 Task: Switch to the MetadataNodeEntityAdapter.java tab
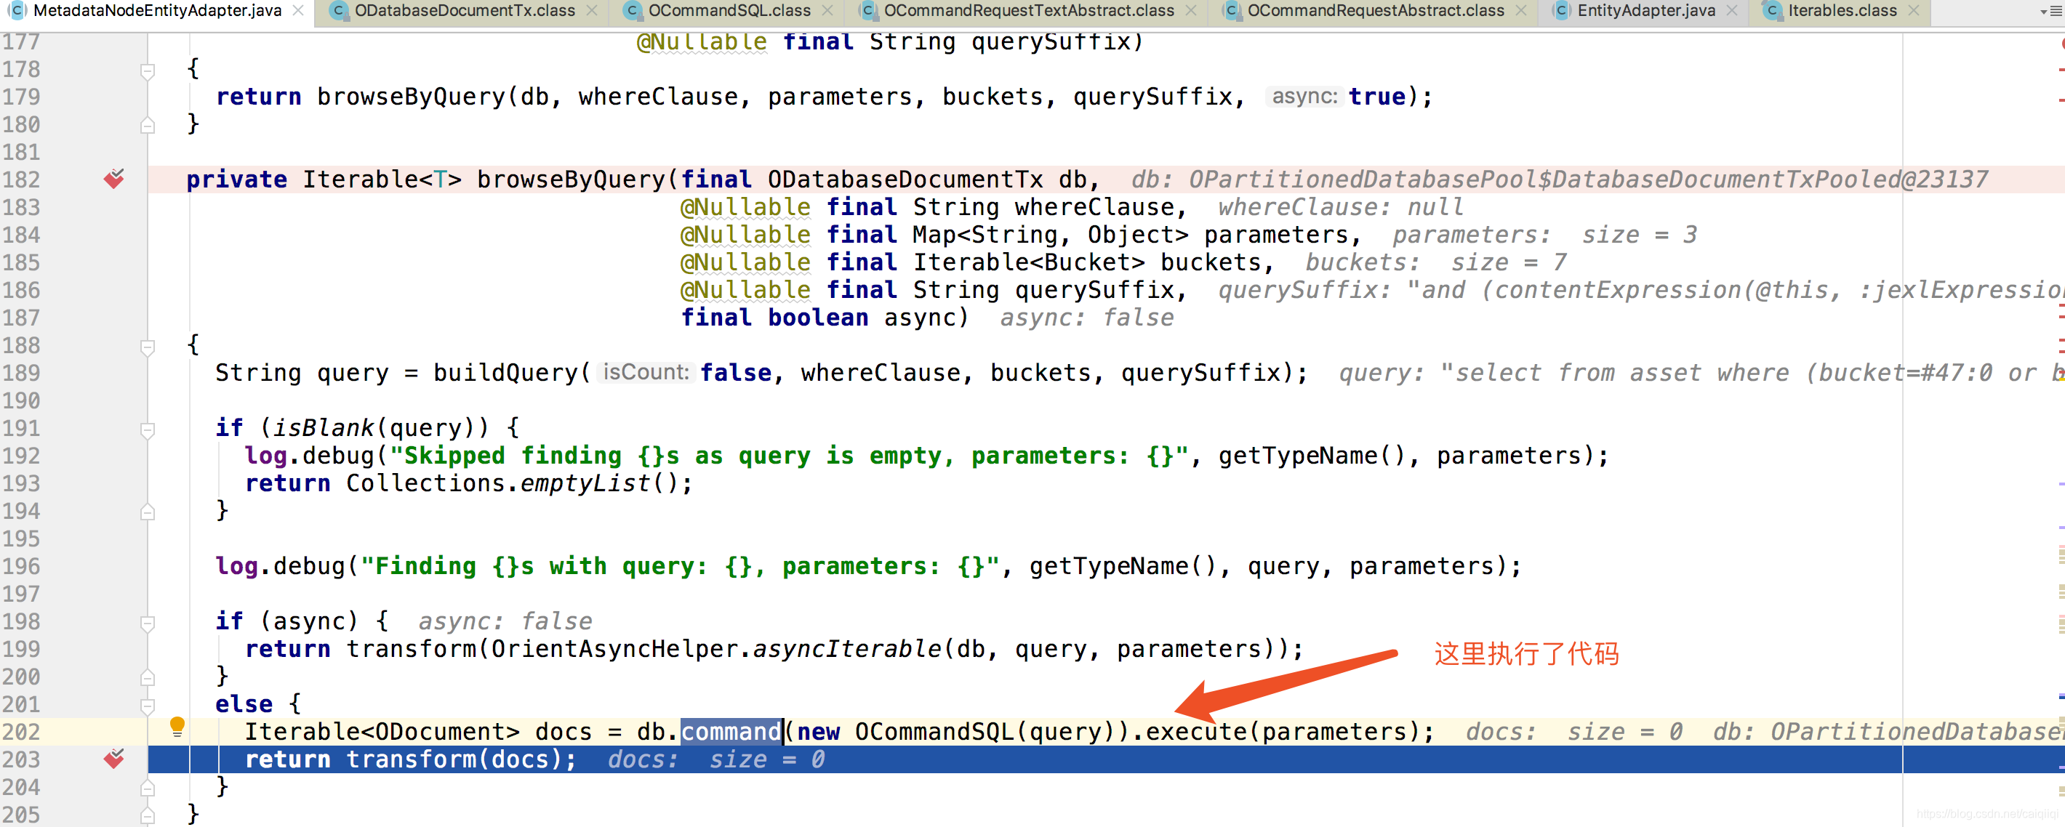157,11
